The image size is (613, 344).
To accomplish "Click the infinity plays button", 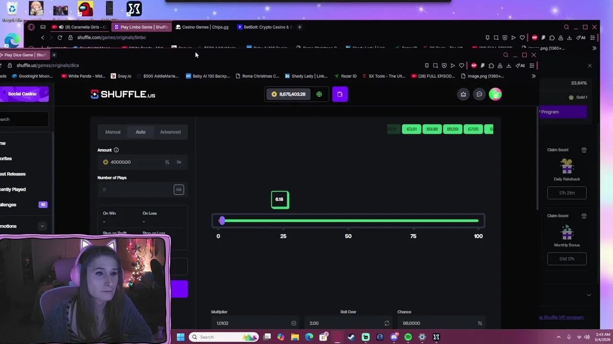I will (x=179, y=190).
